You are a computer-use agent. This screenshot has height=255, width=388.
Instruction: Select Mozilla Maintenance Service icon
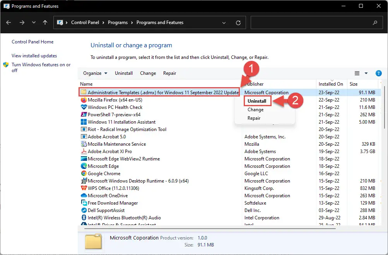tap(84, 144)
